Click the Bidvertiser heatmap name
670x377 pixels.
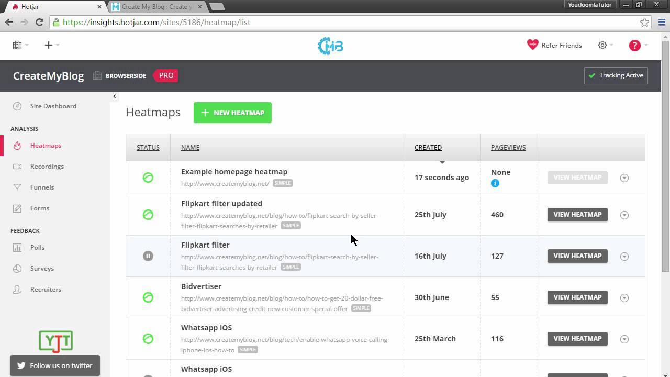tap(201, 286)
